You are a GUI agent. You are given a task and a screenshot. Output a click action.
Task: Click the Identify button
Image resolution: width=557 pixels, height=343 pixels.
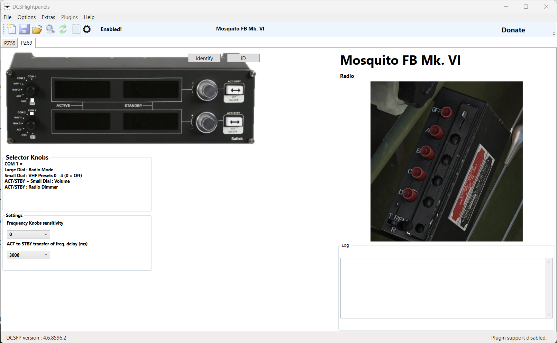204,58
